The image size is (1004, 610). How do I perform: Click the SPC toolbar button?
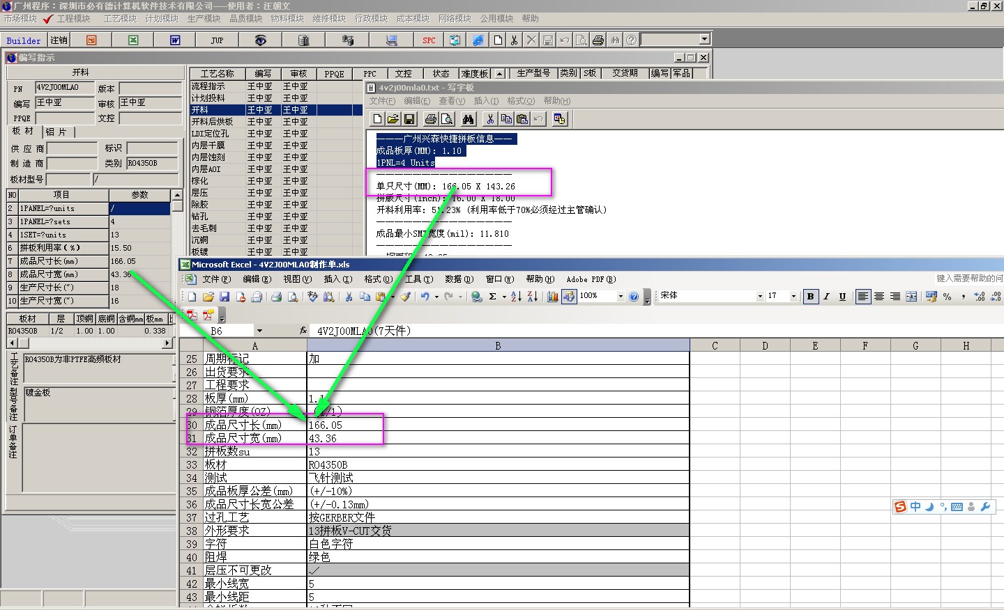(429, 40)
